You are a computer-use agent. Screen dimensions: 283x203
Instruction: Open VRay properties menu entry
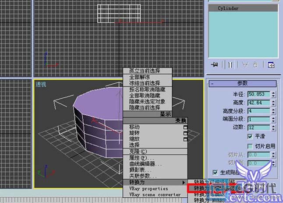click(155, 189)
